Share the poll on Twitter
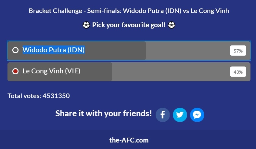The width and height of the screenshot is (256, 149). click(180, 115)
